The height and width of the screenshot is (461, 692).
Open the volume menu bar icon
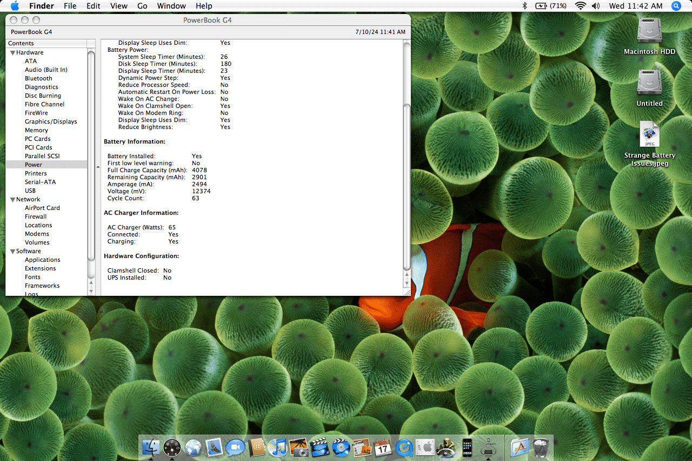(x=596, y=6)
